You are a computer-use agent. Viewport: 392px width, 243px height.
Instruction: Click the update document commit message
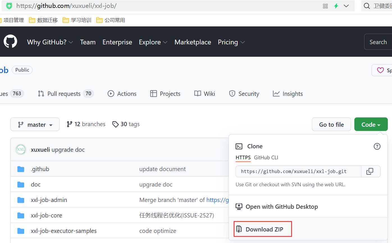[x=163, y=169]
